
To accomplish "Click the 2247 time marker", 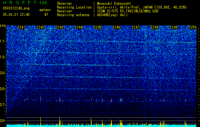I will click(x=135, y=27).
